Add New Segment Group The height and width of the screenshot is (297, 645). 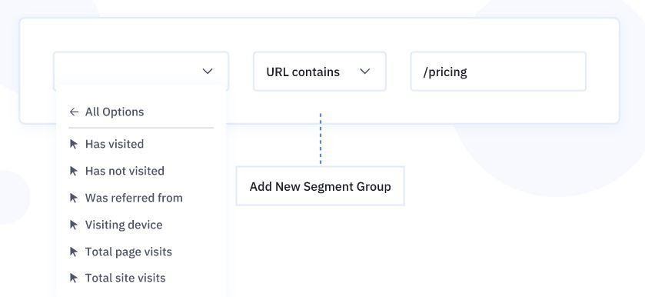320,186
